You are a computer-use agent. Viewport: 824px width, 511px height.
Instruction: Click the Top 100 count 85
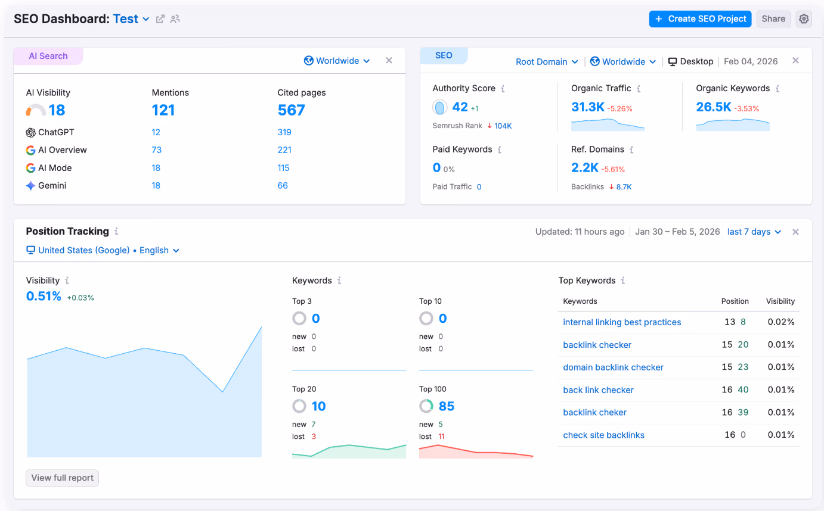click(447, 406)
